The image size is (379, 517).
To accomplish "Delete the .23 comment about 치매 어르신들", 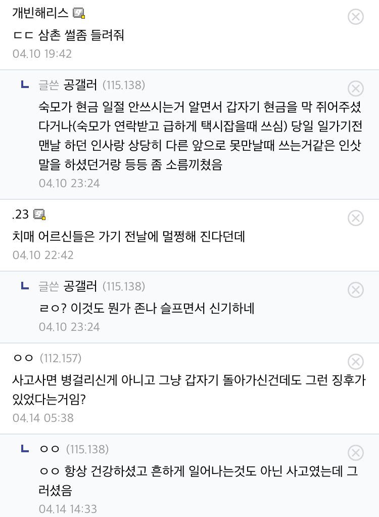I will 356,218.
